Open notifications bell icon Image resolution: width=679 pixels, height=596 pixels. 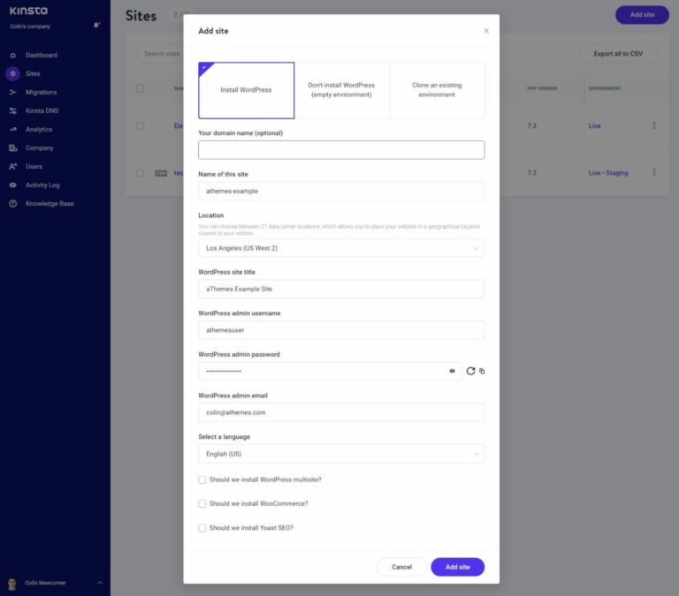[x=96, y=25]
